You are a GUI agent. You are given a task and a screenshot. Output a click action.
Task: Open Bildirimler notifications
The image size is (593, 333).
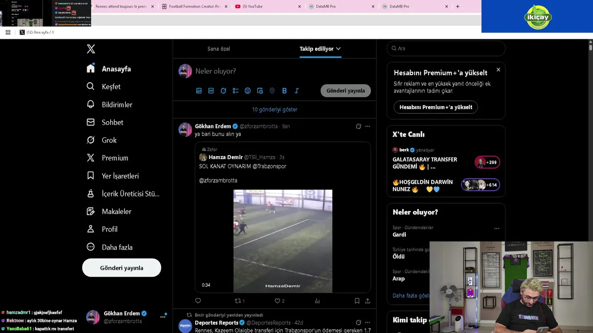click(x=110, y=105)
